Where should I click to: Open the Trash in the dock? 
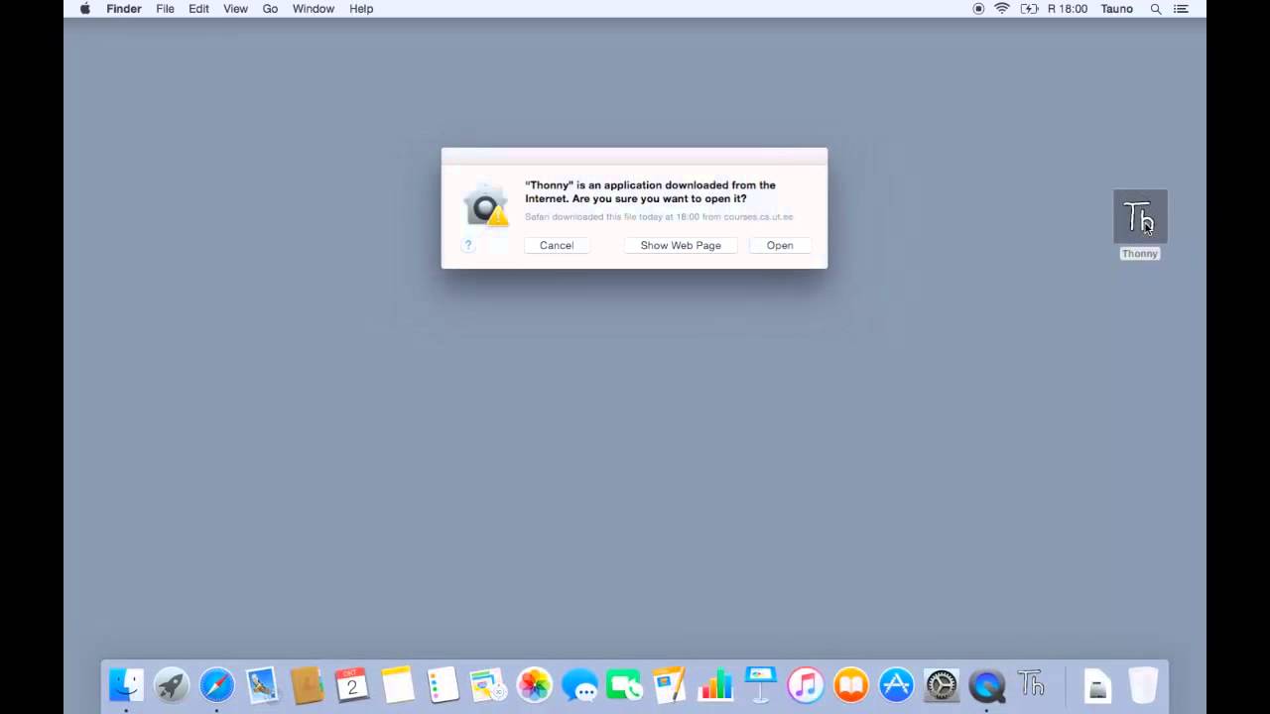(1143, 684)
